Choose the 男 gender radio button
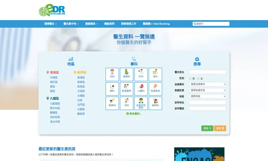 click(190, 79)
